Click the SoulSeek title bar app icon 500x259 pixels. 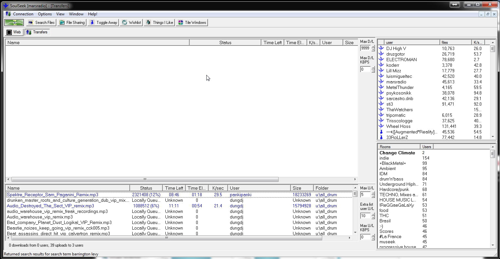(x=6, y=6)
